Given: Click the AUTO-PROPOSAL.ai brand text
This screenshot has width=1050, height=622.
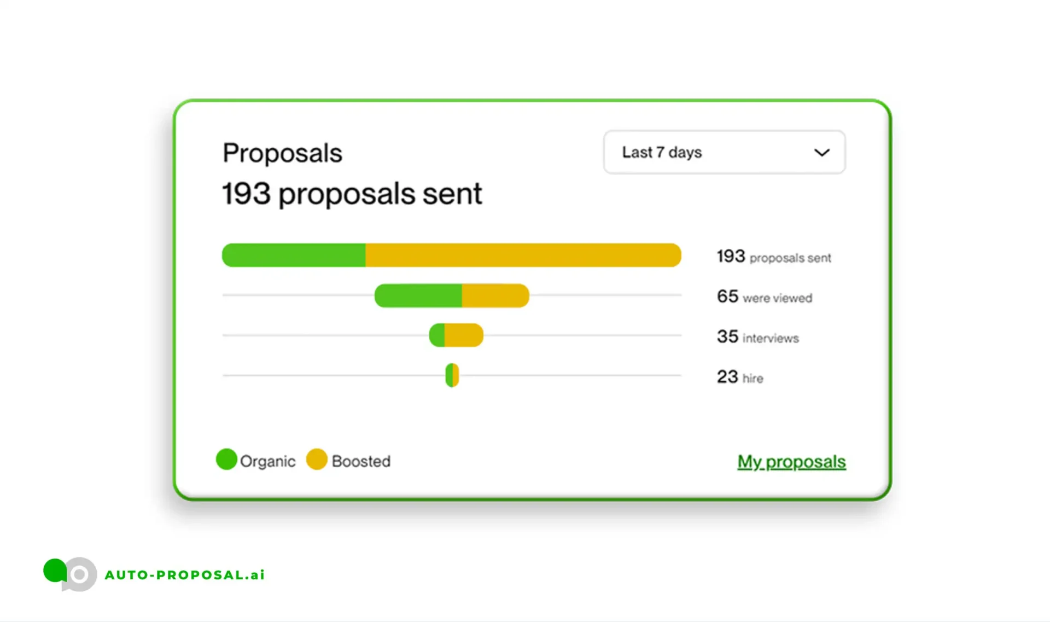Looking at the screenshot, I should pos(185,575).
